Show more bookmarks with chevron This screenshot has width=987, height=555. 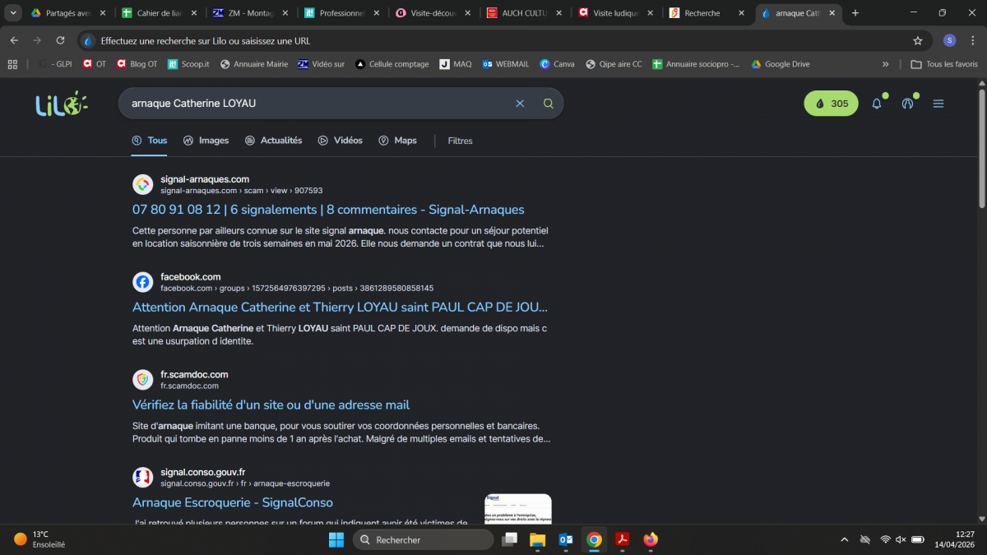[885, 64]
